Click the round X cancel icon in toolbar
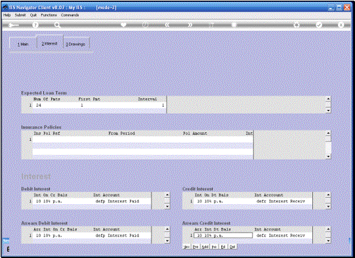The image size is (355, 258). pyautogui.click(x=341, y=25)
